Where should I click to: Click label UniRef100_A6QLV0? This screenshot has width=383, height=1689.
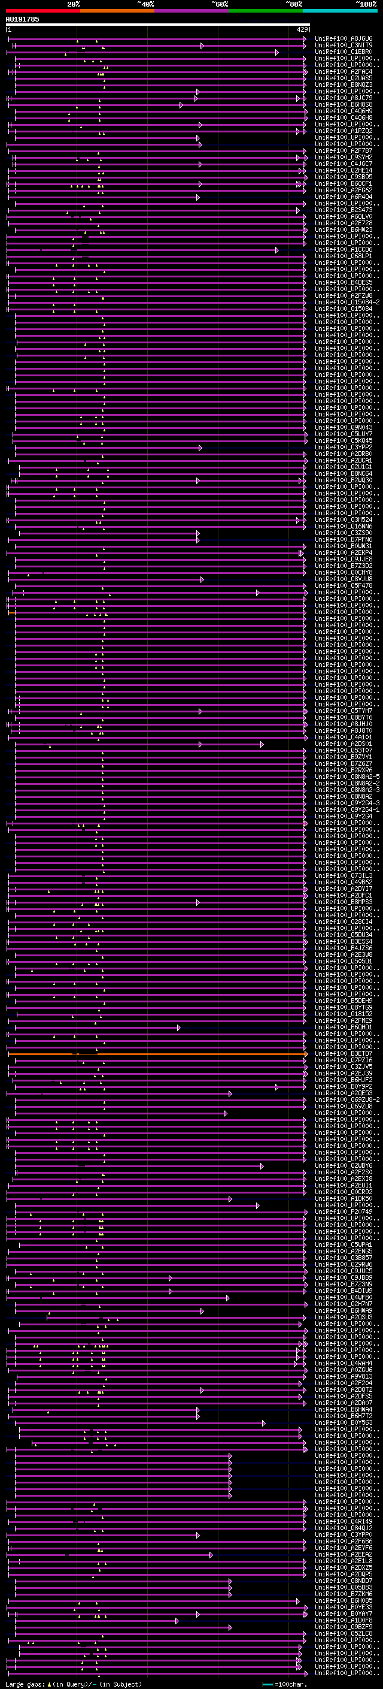344,217
